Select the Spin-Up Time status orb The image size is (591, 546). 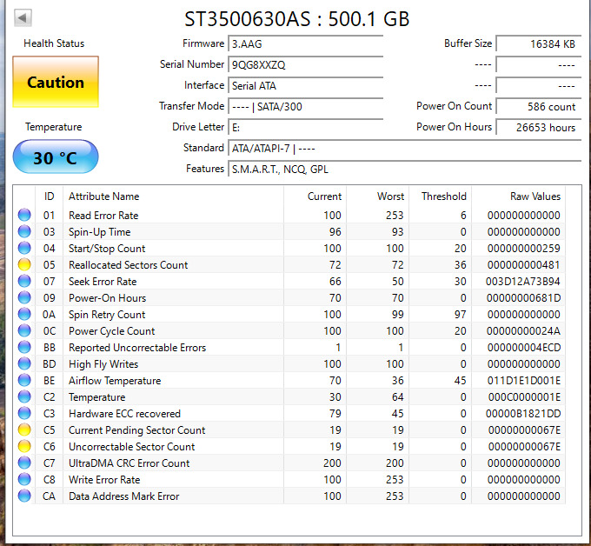24,231
